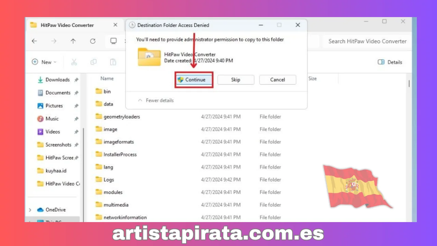The image size is (437, 246).
Task: Open Pictures in the sidebar
Action: coord(54,106)
